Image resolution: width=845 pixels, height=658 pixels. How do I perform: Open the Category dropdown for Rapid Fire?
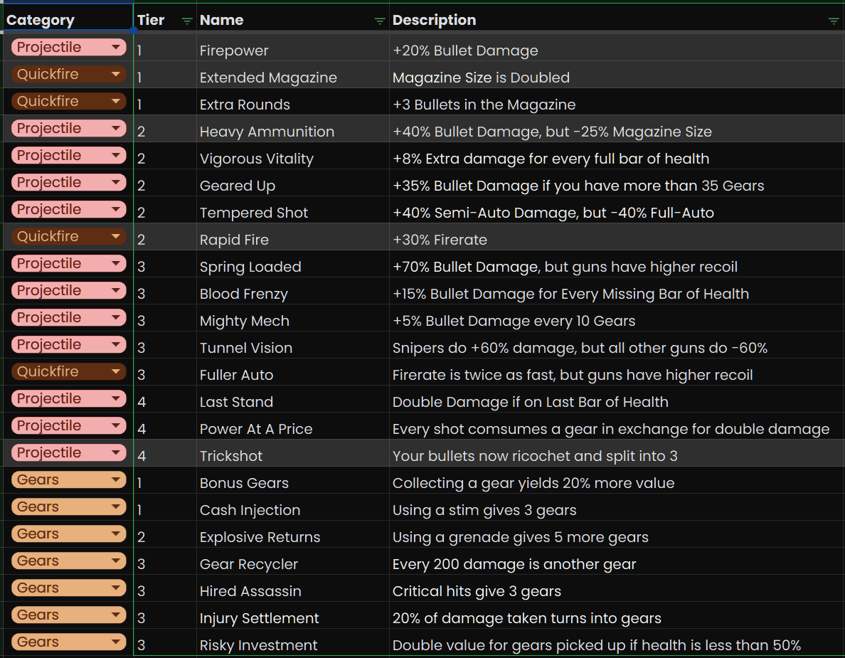(115, 237)
